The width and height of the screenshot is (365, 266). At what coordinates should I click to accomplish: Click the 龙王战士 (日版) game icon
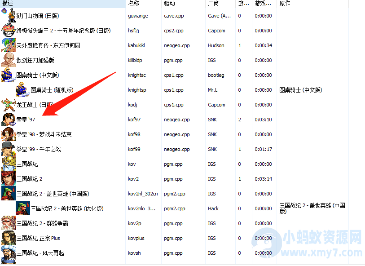tap(9, 105)
